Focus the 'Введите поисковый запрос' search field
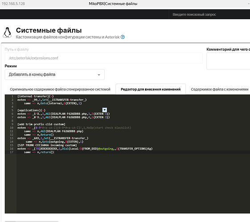Screen dimensions: 250x222 point(194,15)
